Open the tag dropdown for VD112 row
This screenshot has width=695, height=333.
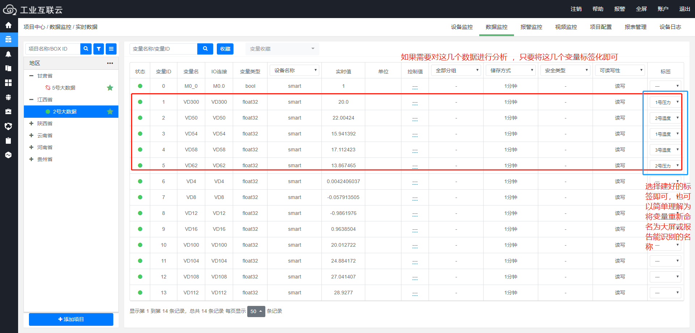click(666, 293)
